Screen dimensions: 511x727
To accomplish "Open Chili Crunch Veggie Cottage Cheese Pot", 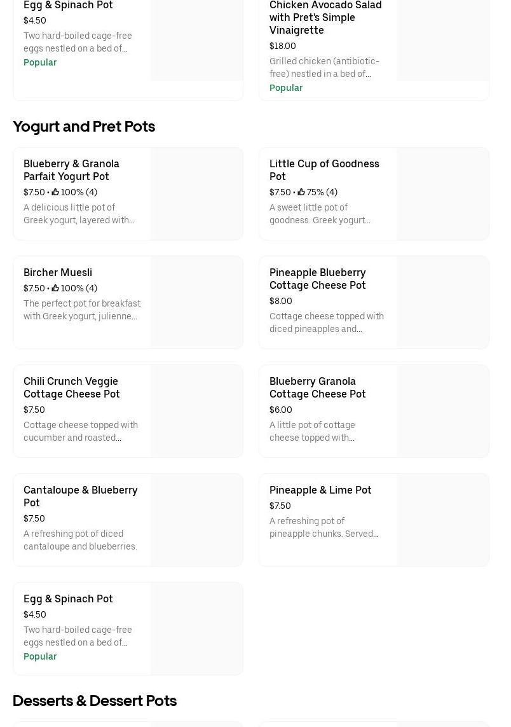I will (x=71, y=387).
